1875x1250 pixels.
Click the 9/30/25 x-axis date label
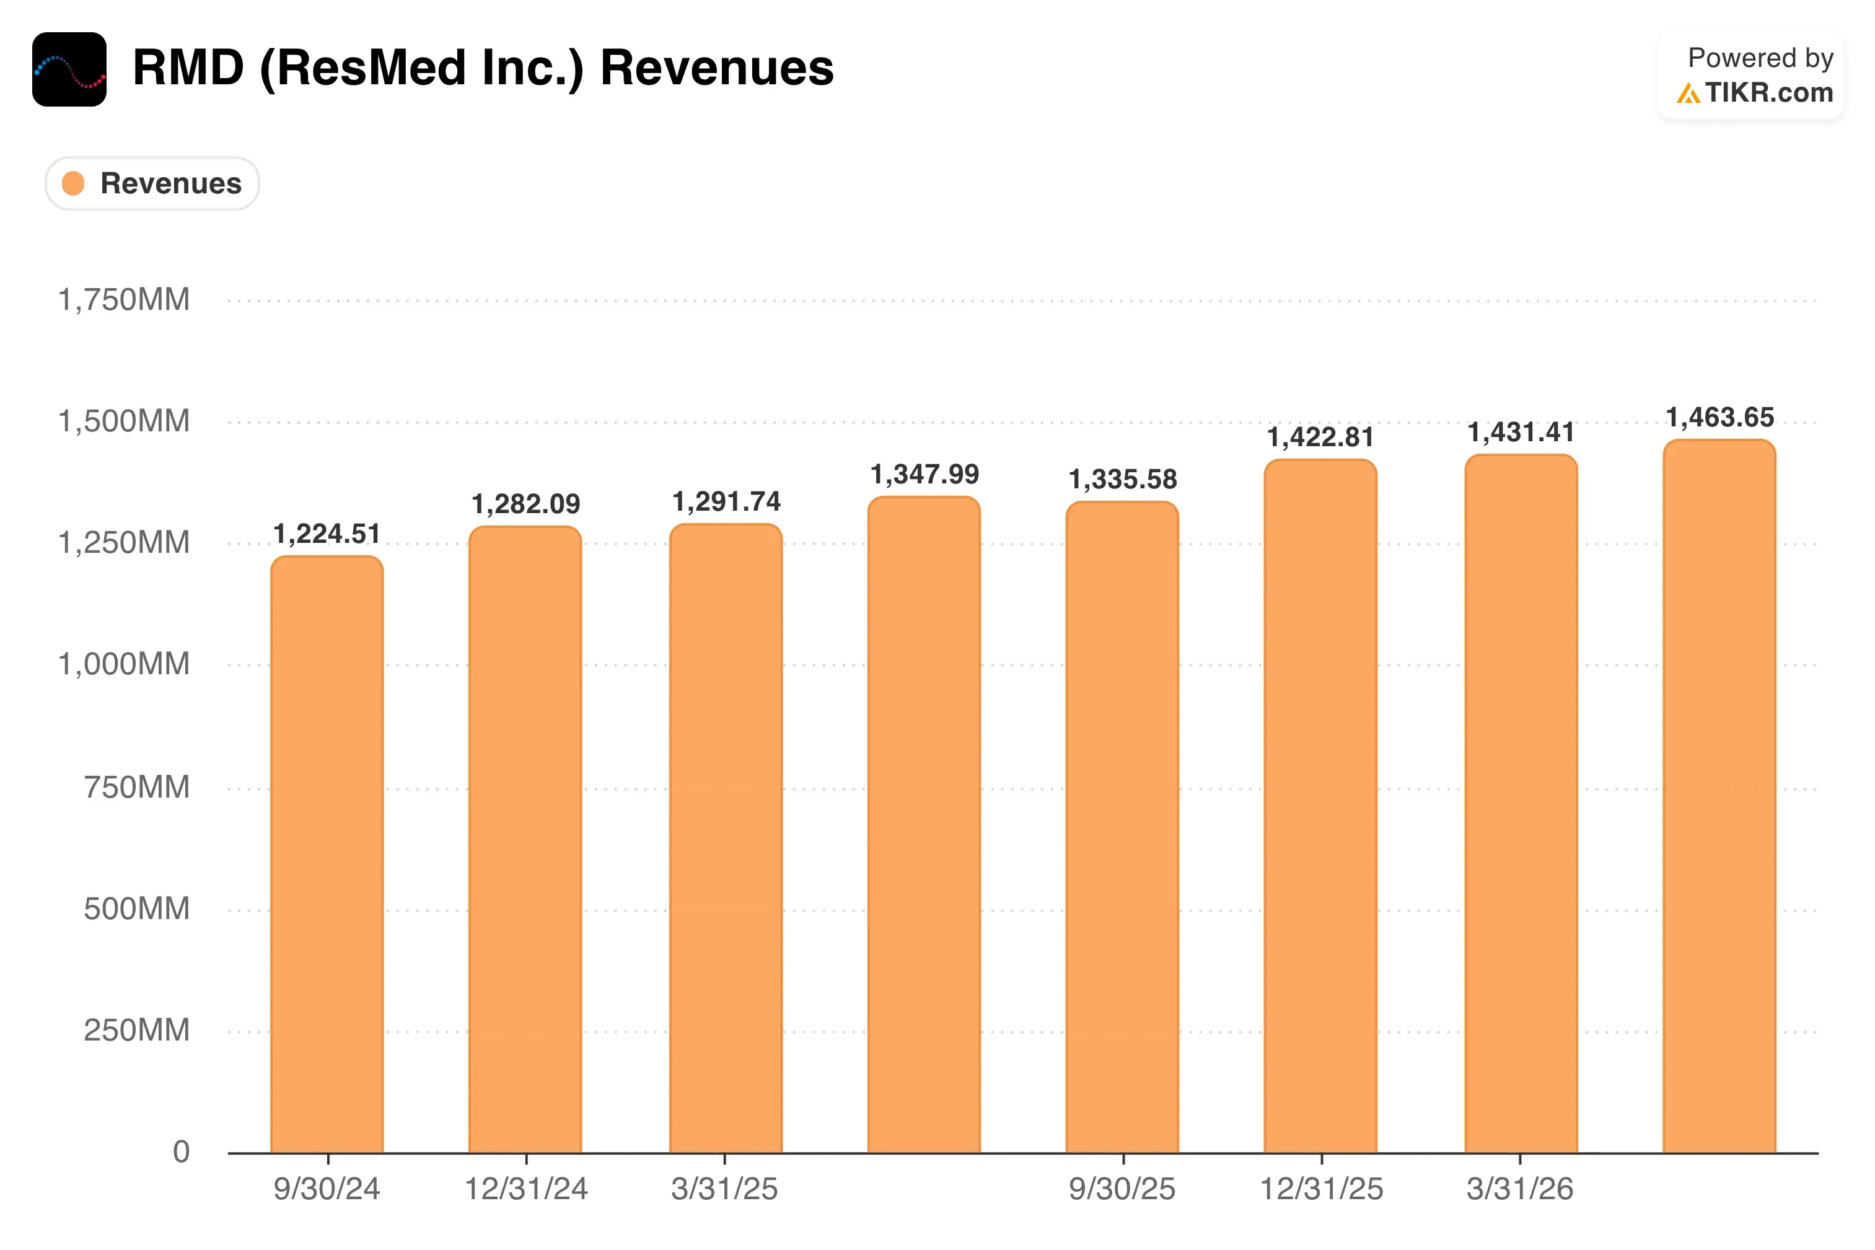coord(1122,1189)
